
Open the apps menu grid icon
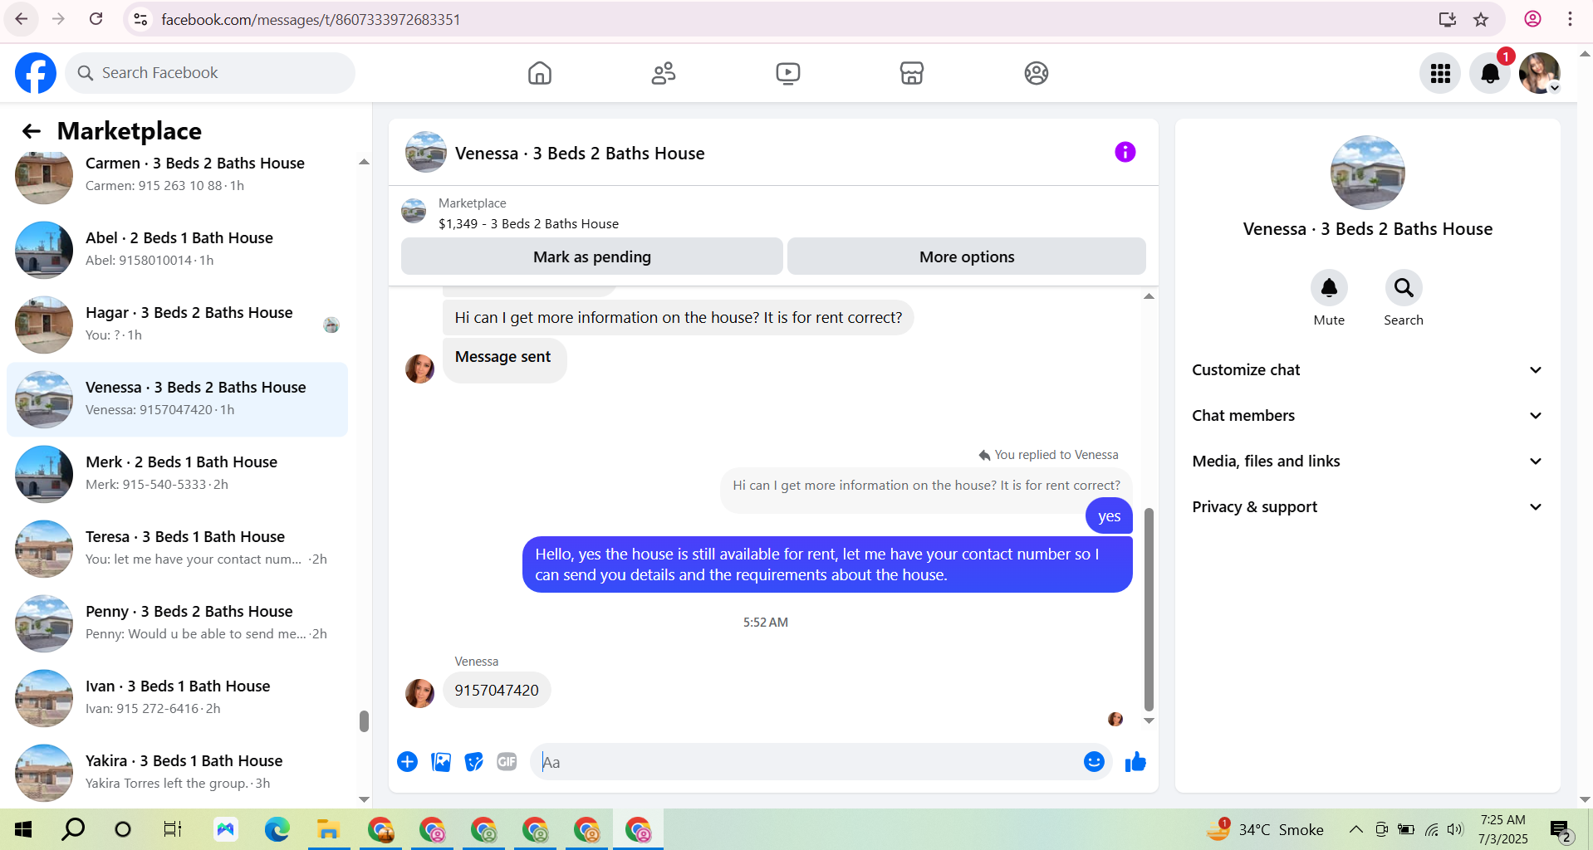[x=1440, y=73]
